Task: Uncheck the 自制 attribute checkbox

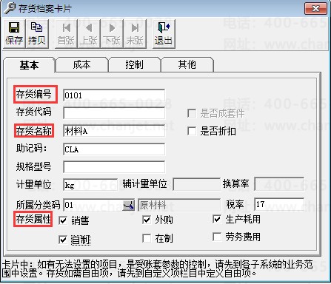Action: click(x=63, y=240)
